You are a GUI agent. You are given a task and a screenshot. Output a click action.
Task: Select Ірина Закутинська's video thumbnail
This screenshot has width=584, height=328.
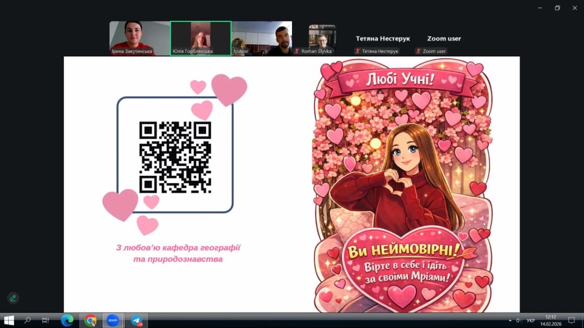point(139,38)
